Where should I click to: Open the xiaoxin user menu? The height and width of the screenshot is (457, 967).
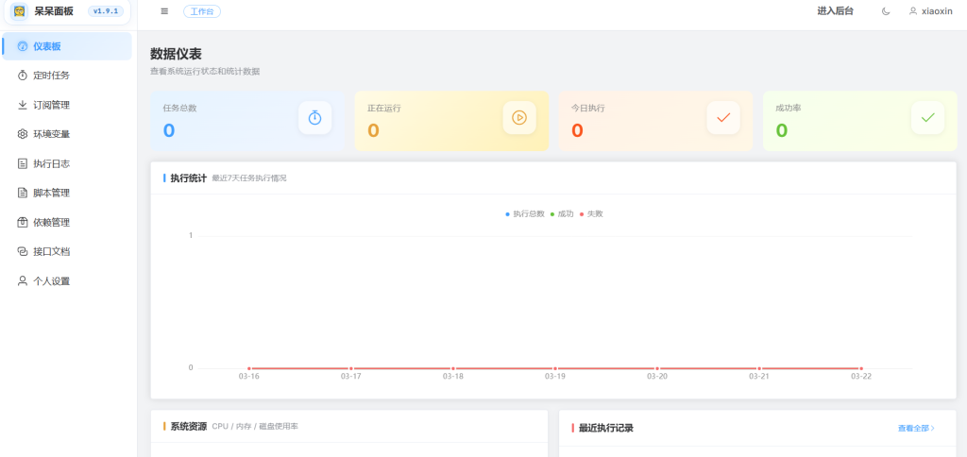coord(930,11)
